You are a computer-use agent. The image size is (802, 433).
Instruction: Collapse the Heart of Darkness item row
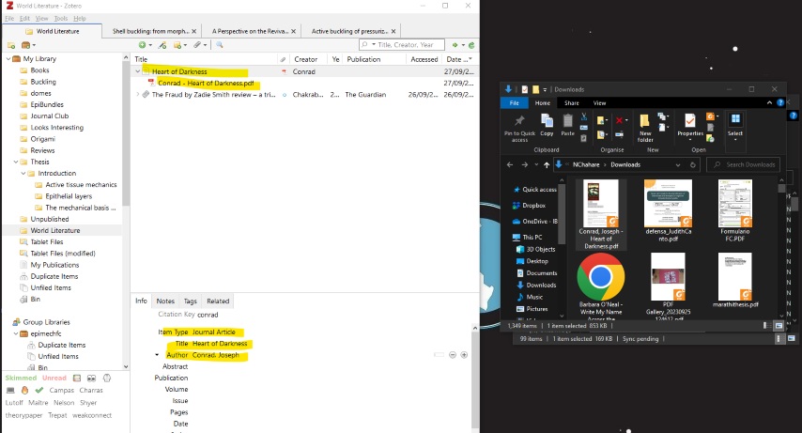pyautogui.click(x=138, y=71)
